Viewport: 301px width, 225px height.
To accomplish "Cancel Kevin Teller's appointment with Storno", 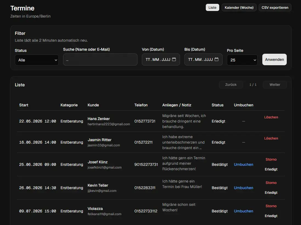I will tap(271, 183).
